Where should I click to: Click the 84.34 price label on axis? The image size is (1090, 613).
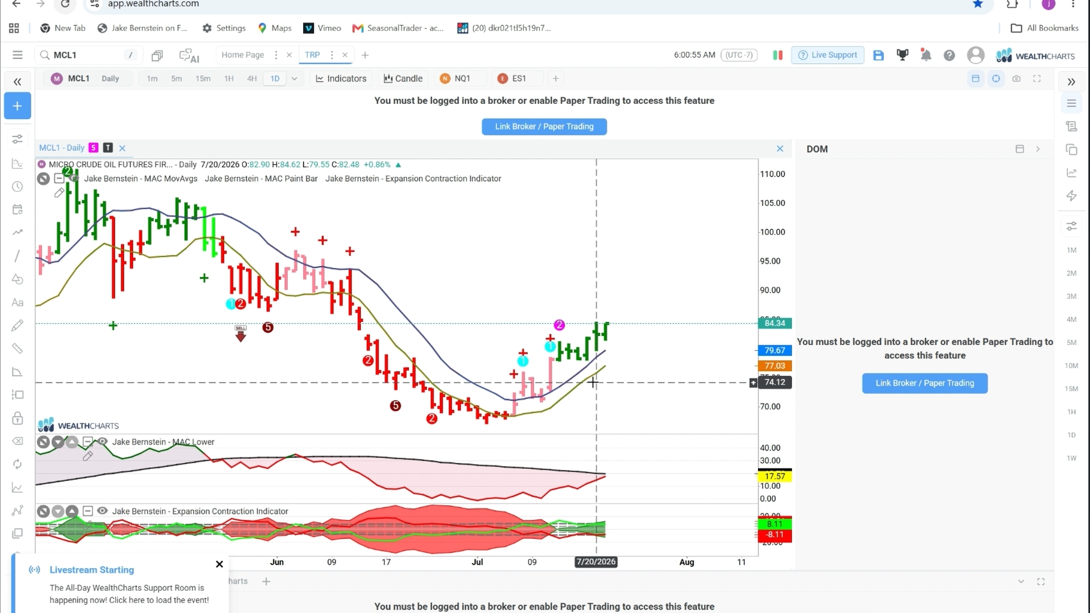(x=774, y=323)
